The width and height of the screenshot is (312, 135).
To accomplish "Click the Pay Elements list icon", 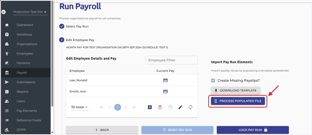I will coord(7,111).
